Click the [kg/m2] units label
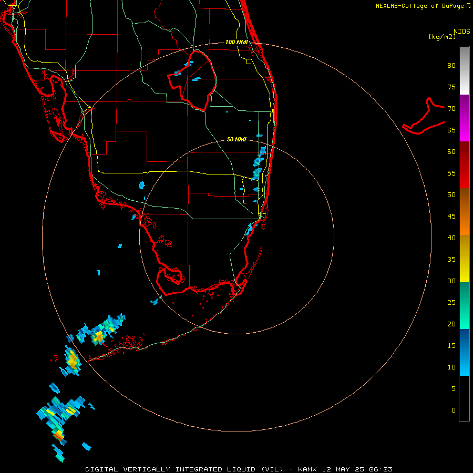Viewport: 473px width, 473px height. point(442,37)
